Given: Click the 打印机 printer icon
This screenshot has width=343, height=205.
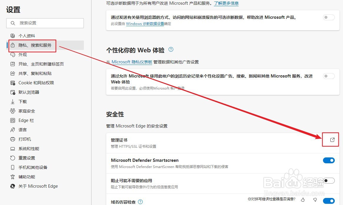Looking at the screenshot, I should tap(13, 139).
